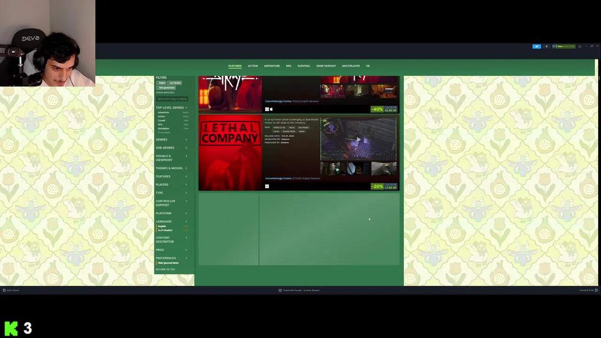Image resolution: width=601 pixels, height=338 pixels.
Task: Switch to the Survival tab
Action: [304, 66]
